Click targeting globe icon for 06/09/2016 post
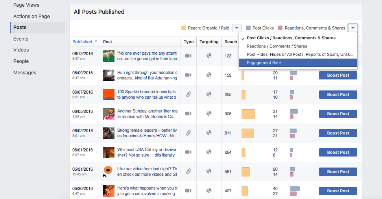382x199 pixels. coord(209,75)
